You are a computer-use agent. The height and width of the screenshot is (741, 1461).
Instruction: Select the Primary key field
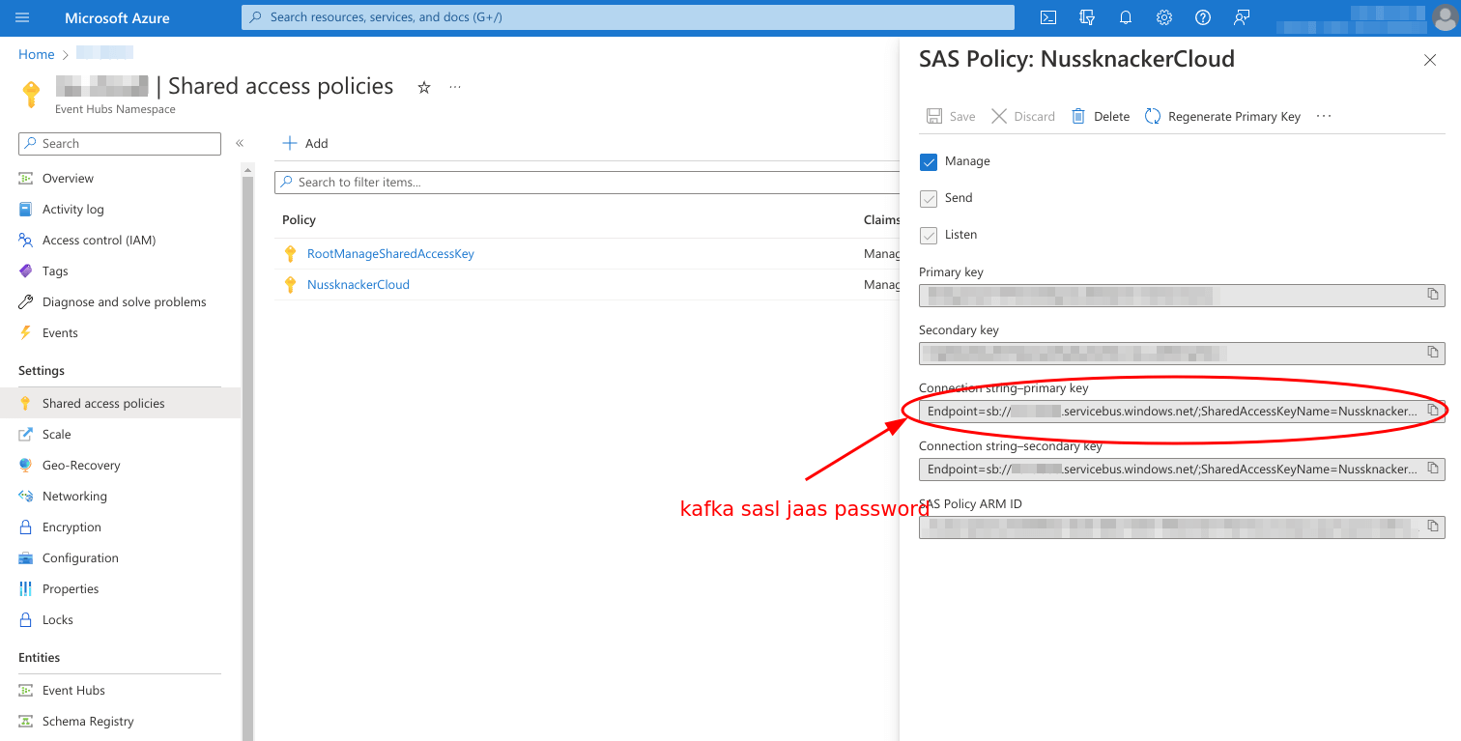(x=1182, y=295)
